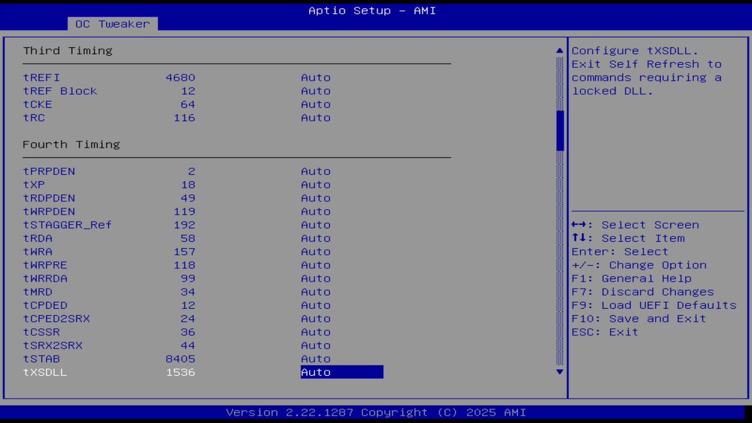Choose the Auto field for tWRA

tap(315, 252)
